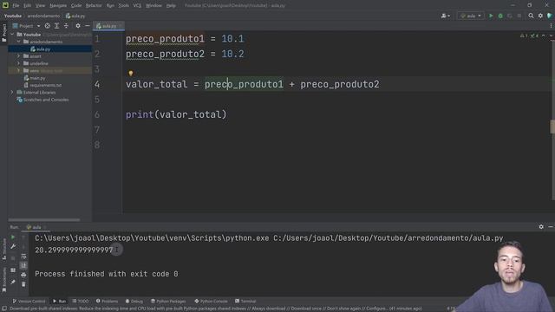Toggle the Structure tool window vertical tab

[3, 250]
